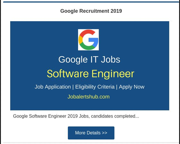180x144 pixels.
Task: Click the separator bar before Apply Now
Action: (117, 87)
